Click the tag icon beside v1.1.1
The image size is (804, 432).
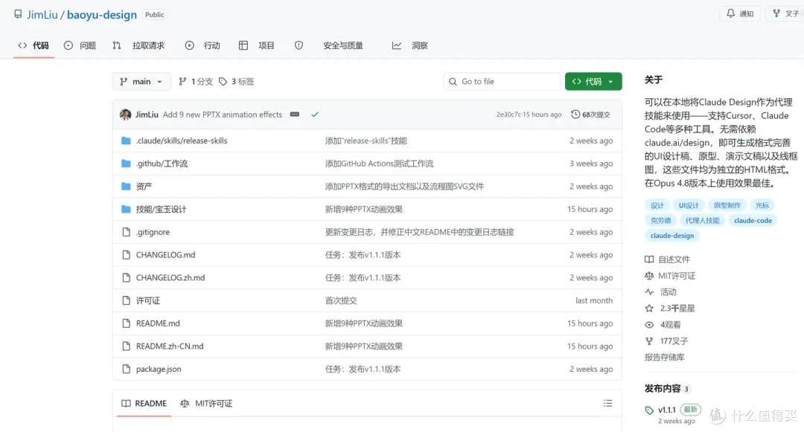pyautogui.click(x=650, y=410)
